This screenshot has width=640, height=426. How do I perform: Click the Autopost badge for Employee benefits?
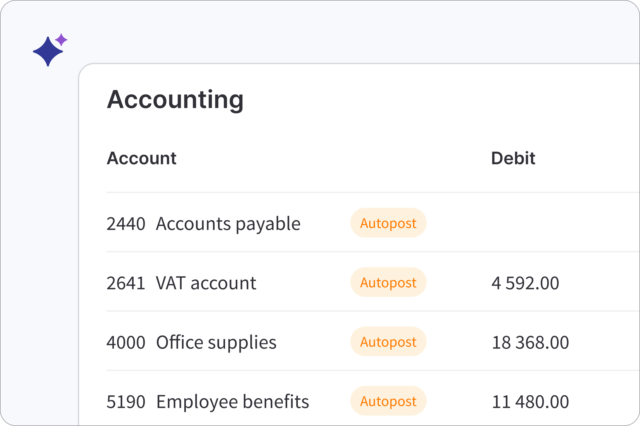pos(388,401)
